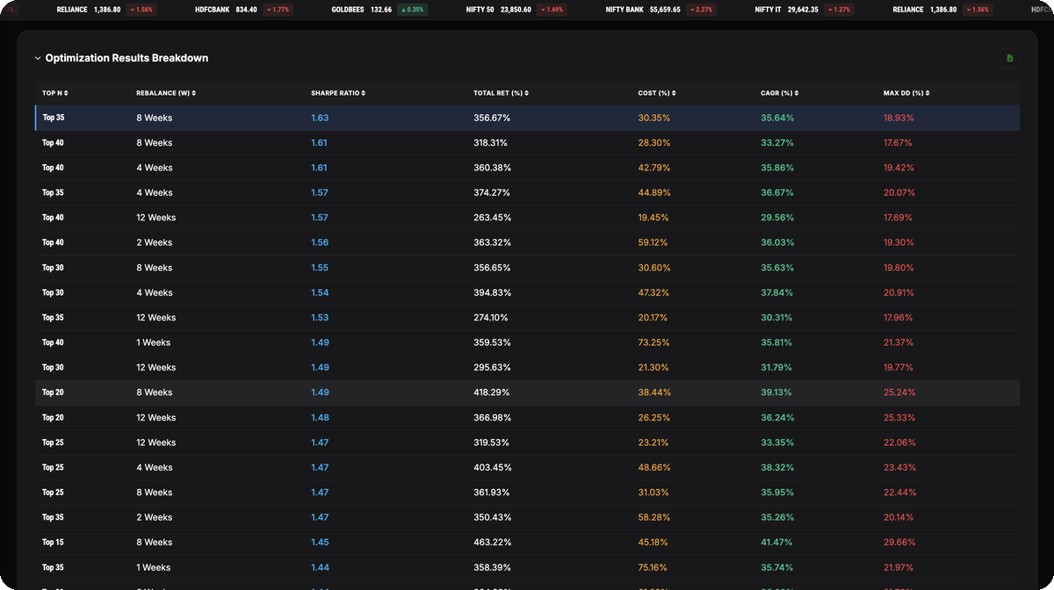Open GOLDBEES ticker entry
Screen dimensions: 1054x590
pyautogui.click(x=379, y=10)
